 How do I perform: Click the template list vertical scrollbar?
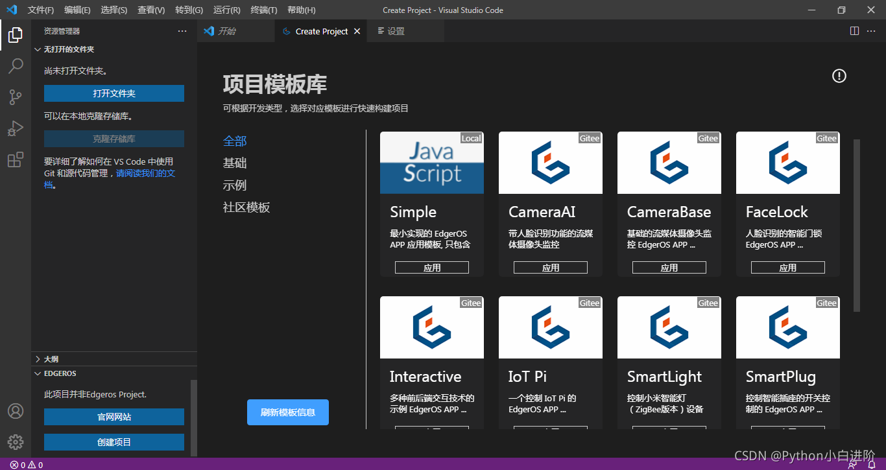pyautogui.click(x=857, y=225)
